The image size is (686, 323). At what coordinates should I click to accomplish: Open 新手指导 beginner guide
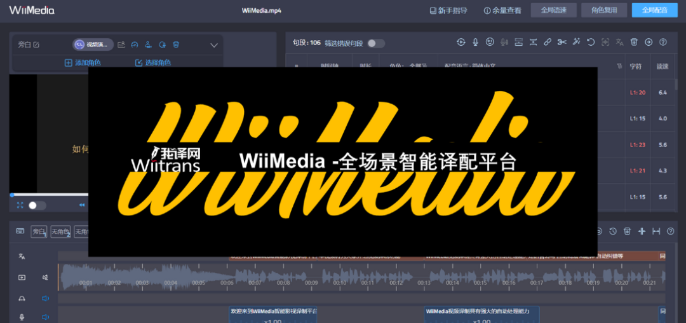pos(448,10)
